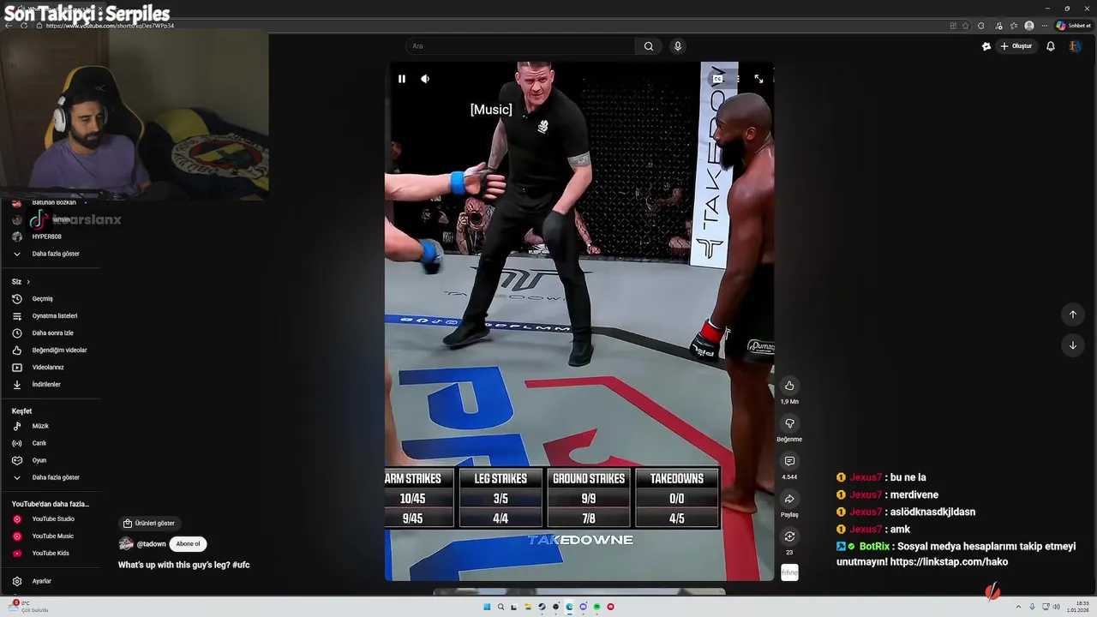
Task: Open HYPER808 subscription channel
Action: (46, 237)
